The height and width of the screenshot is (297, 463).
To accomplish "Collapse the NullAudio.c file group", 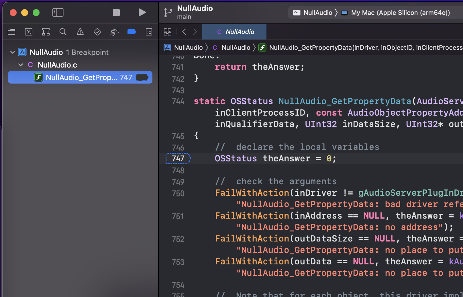I will pyautogui.click(x=21, y=65).
